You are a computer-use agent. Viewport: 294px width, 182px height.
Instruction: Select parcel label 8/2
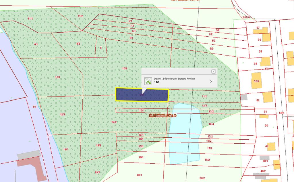(213, 41)
